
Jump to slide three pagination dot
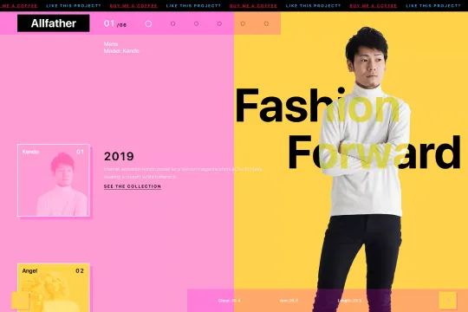196,23
